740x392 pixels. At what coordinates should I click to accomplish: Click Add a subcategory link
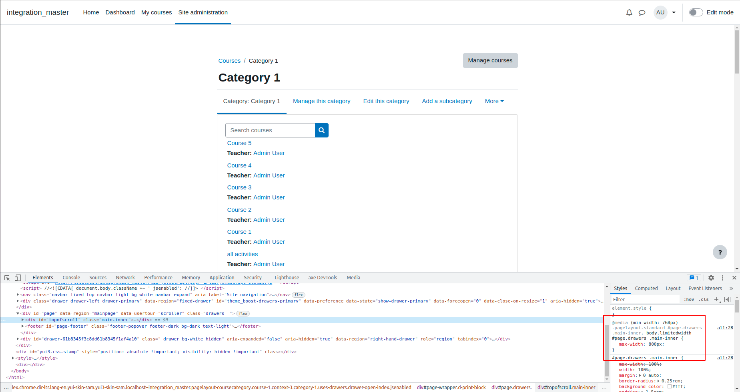(x=447, y=101)
